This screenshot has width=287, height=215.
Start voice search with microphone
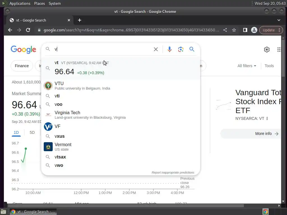click(x=170, y=49)
